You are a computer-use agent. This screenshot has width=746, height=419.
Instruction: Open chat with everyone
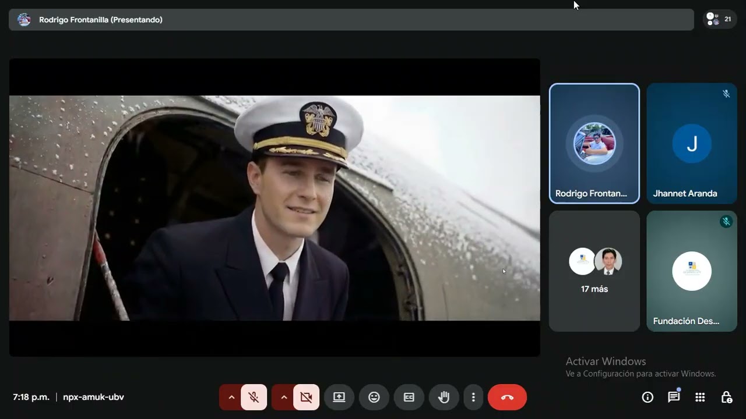674,397
